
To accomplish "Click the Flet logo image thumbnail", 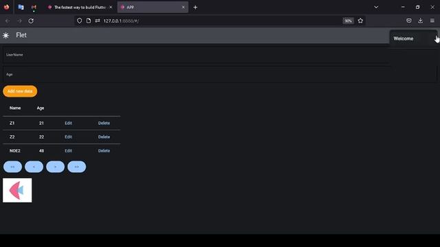I will [17, 191].
